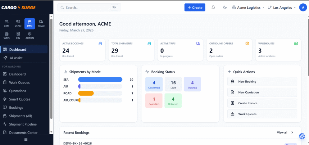This screenshot has width=309, height=145.
Task: Open the ROAD module
Action: pyautogui.click(x=41, y=24)
